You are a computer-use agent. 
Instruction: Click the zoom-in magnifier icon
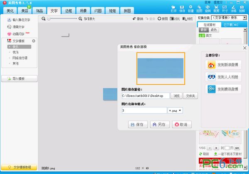pyautogui.click(x=80, y=19)
